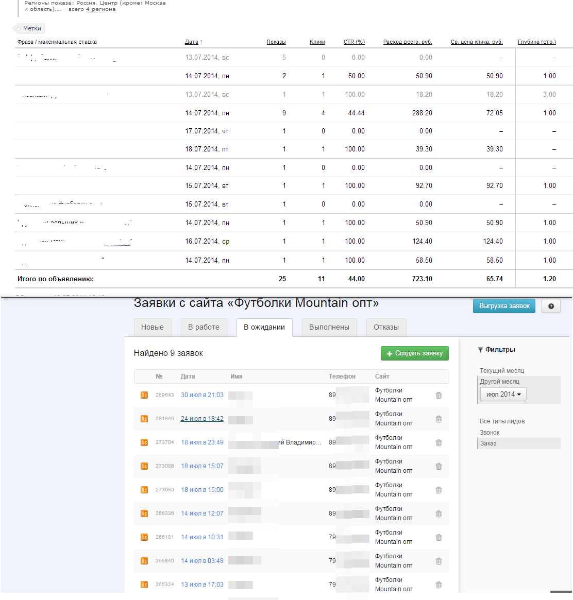Open request dated 24 июл в 18:42
The height and width of the screenshot is (600, 573).
click(x=202, y=419)
